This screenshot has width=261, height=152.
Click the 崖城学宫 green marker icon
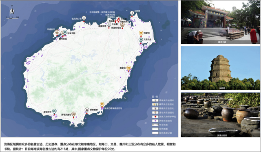[54, 111]
